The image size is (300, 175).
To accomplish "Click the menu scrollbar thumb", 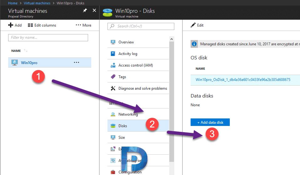I will [171, 102].
